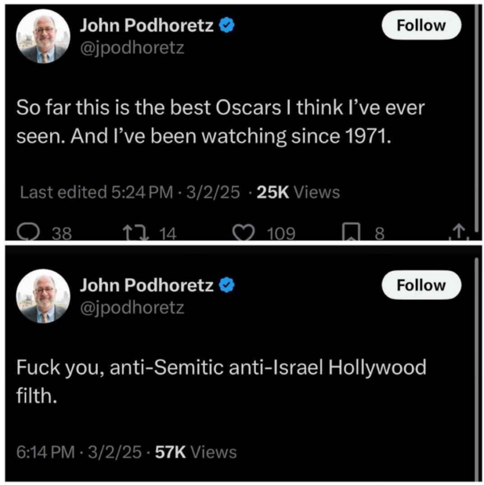The image size is (484, 485).
Task: Open the profile picture in the top tweet
Action: pyautogui.click(x=42, y=37)
